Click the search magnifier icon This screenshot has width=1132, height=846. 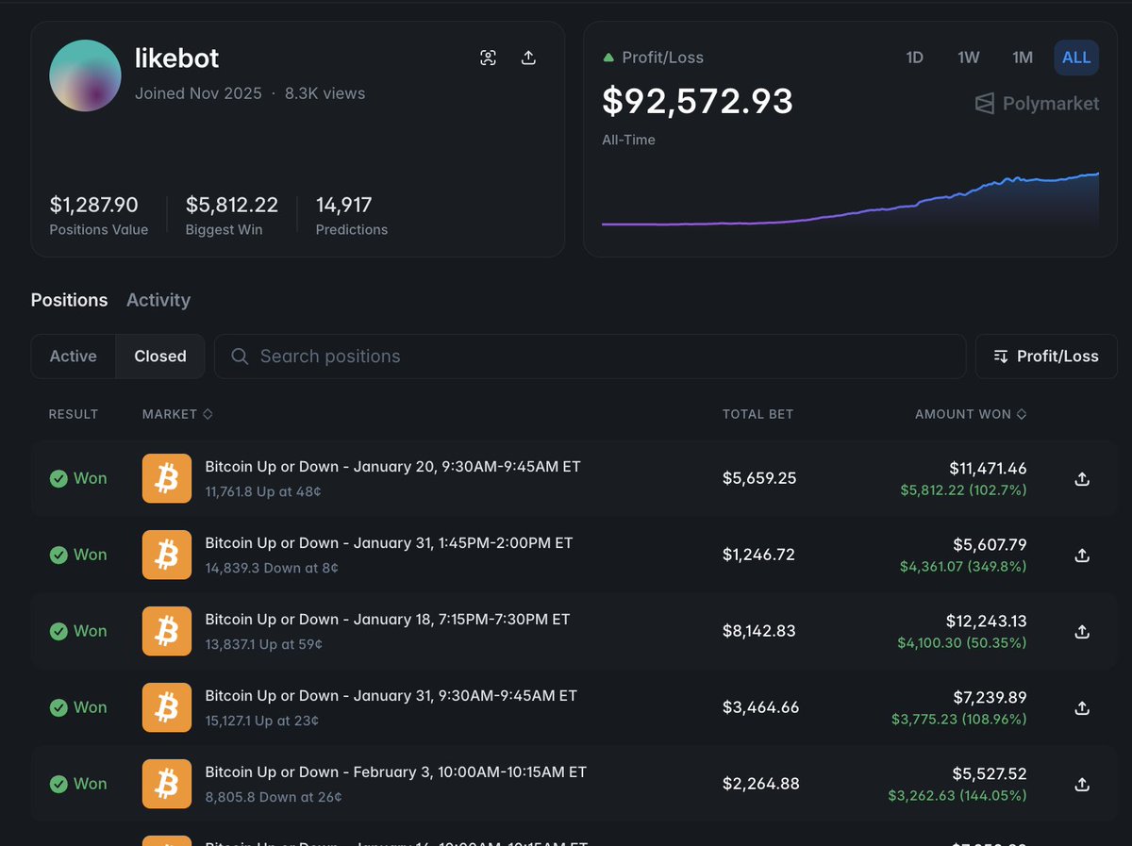tap(240, 356)
